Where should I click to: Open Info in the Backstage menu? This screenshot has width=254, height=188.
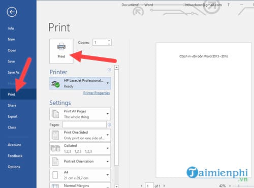click(11, 28)
